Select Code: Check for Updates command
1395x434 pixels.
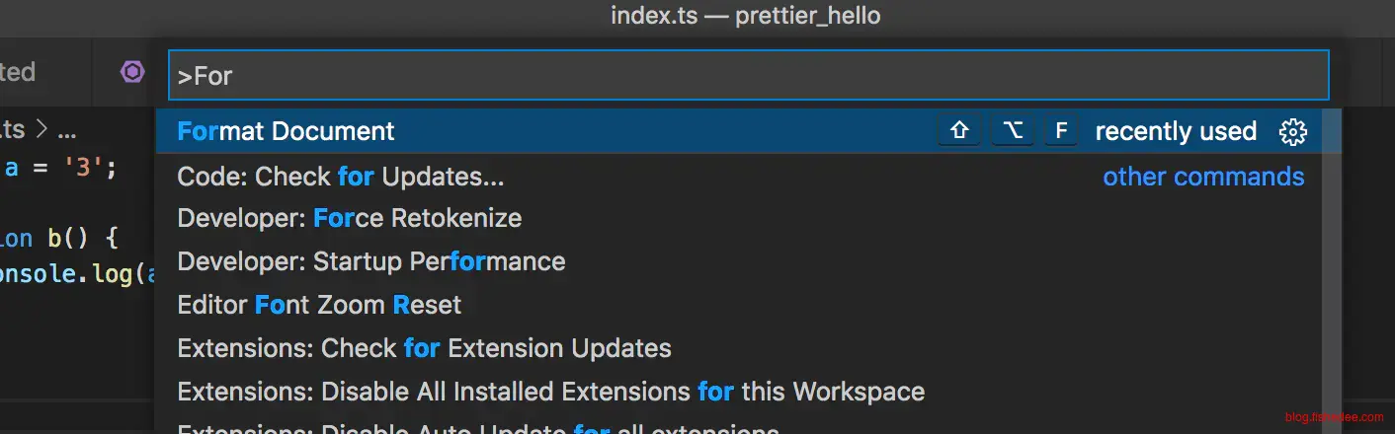tap(340, 178)
